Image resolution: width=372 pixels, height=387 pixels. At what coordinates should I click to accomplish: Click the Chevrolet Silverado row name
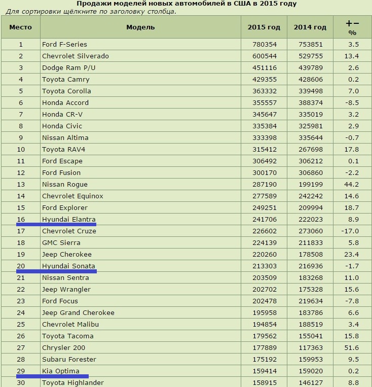click(x=76, y=56)
